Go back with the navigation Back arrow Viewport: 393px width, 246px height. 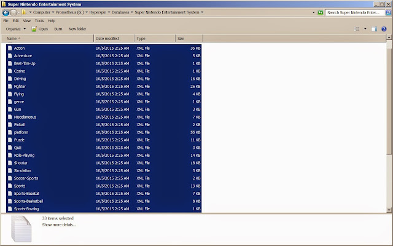6,12
